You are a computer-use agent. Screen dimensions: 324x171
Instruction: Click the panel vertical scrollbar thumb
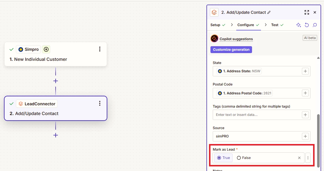319,141
